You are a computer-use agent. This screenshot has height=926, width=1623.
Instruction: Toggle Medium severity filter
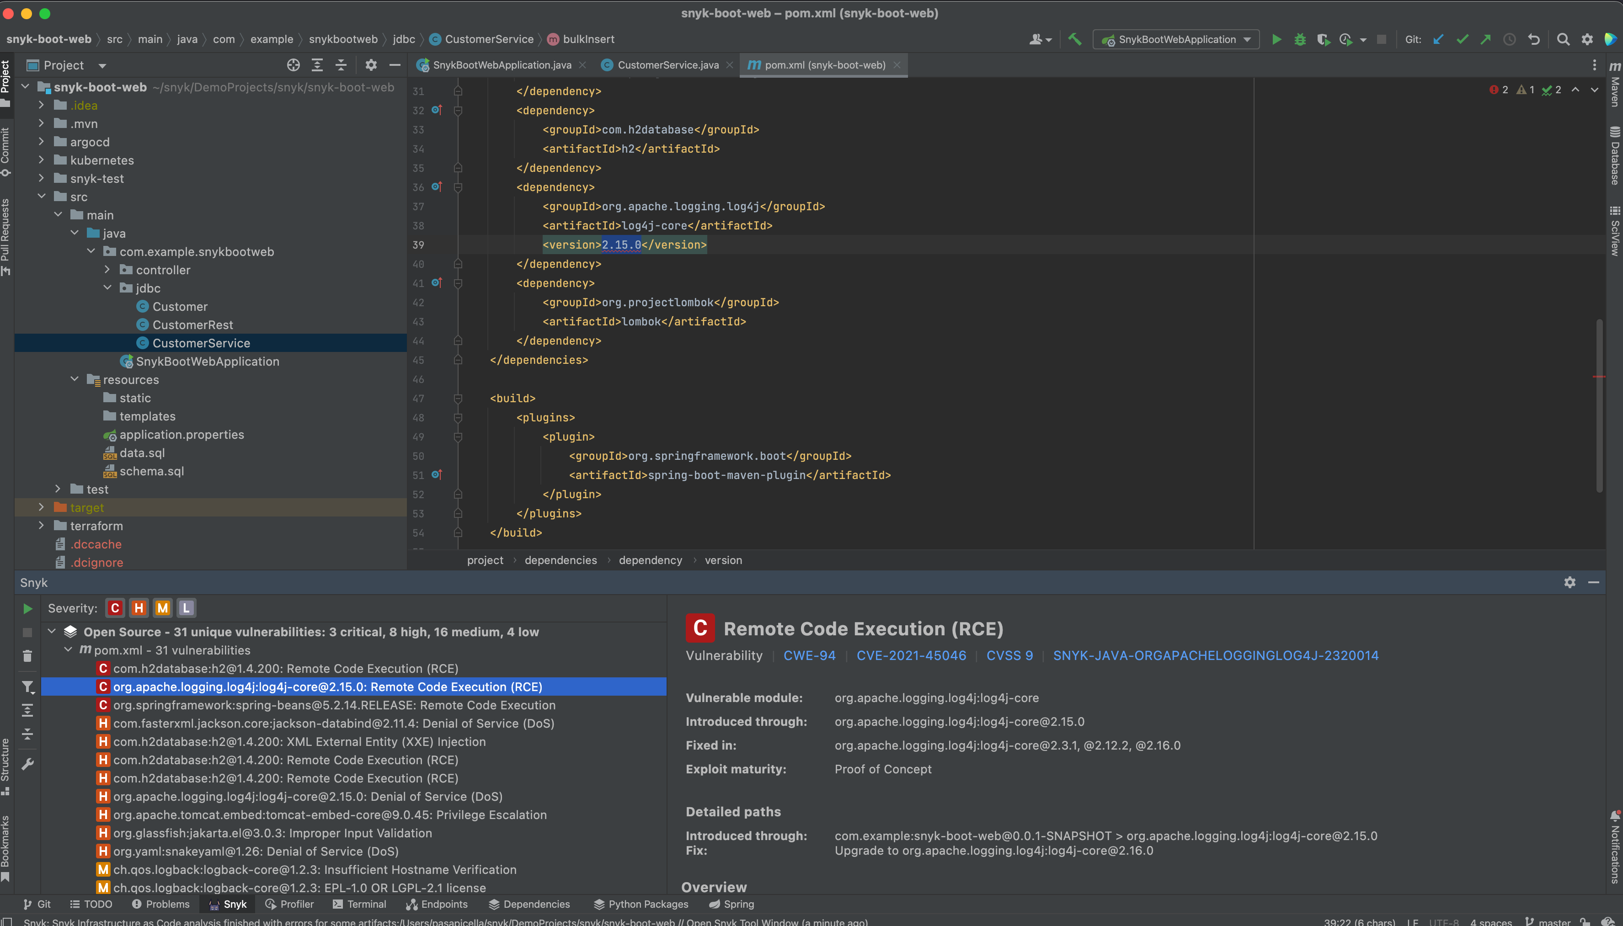coord(163,609)
